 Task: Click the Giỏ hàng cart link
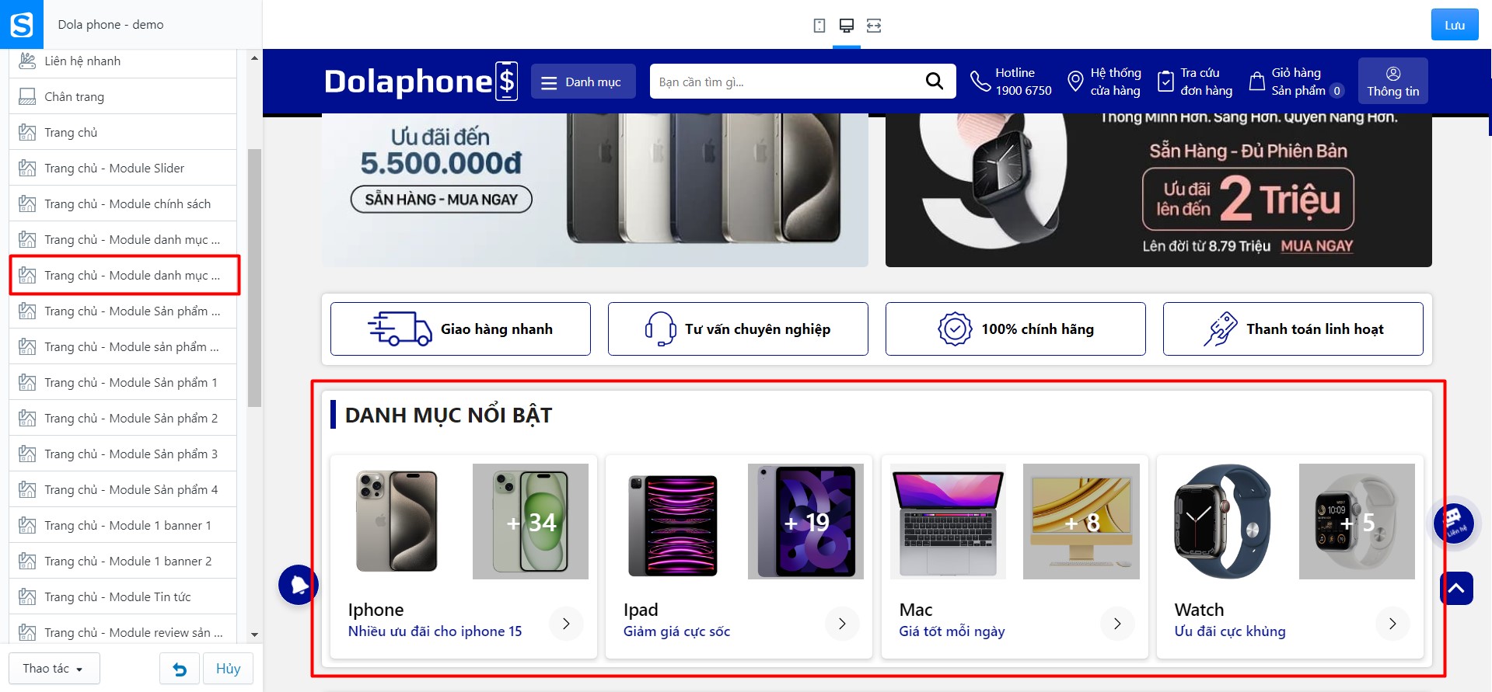click(1297, 82)
